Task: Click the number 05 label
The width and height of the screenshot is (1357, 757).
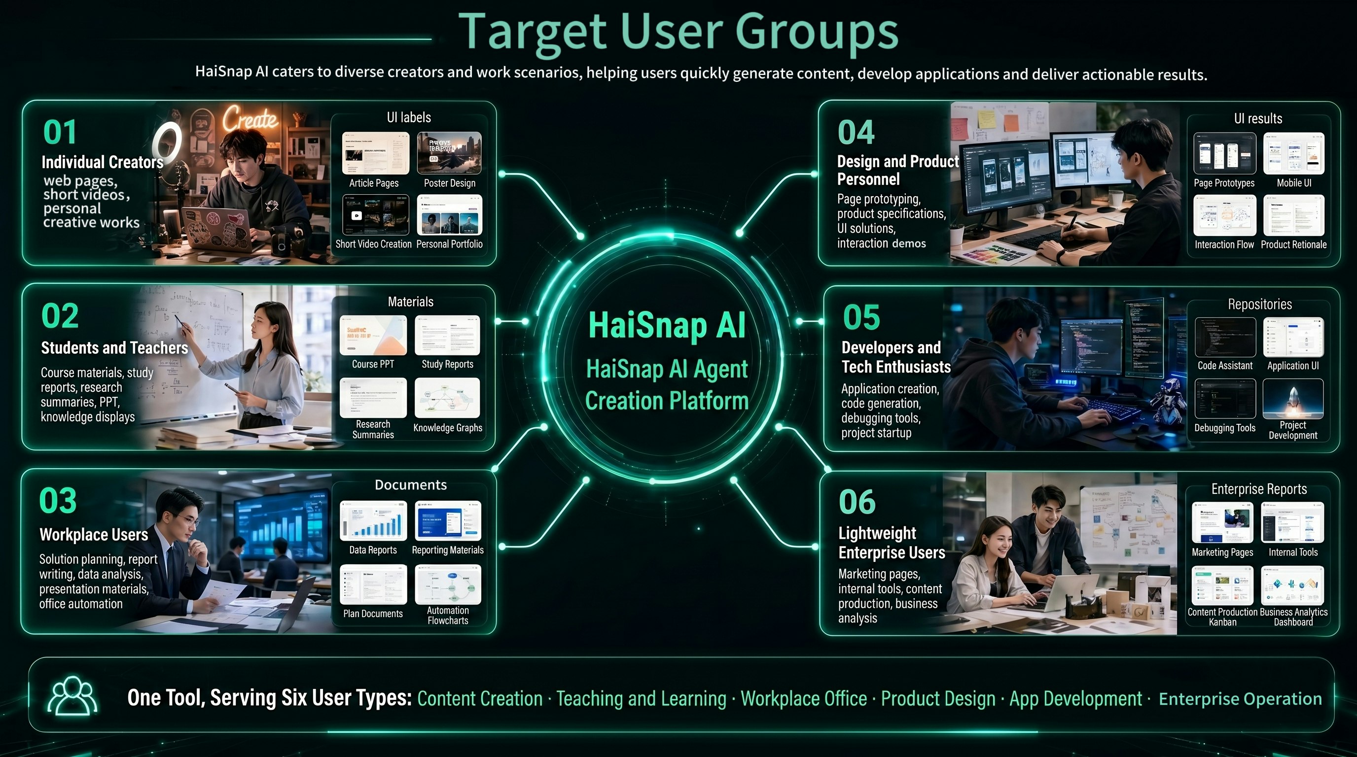Action: pos(861,317)
